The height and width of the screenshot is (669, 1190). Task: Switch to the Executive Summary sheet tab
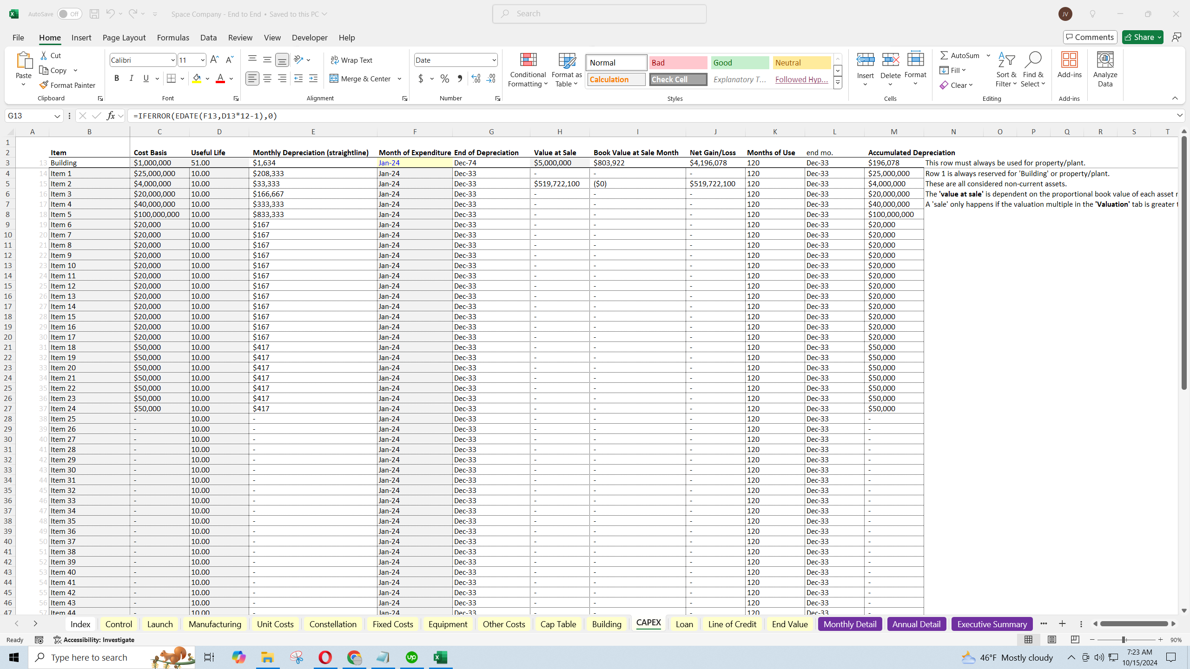(992, 624)
